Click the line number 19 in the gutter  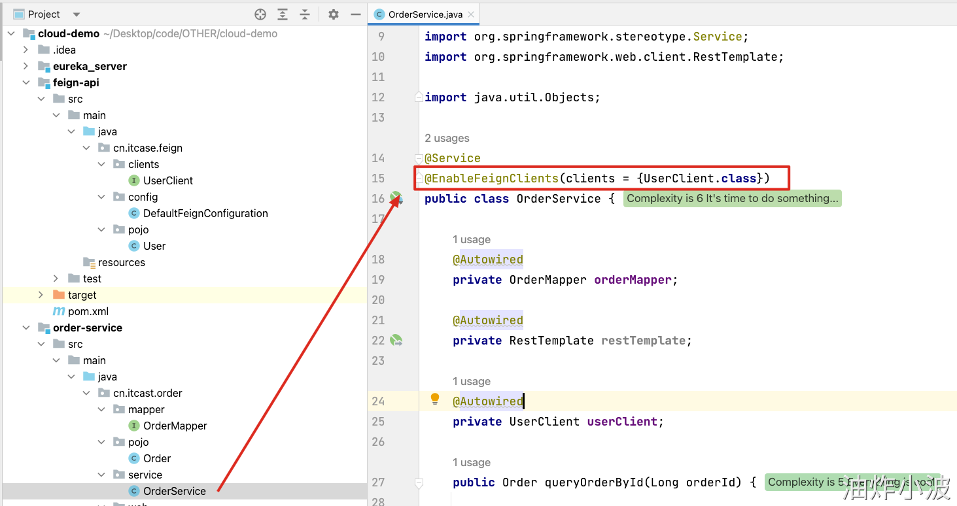pyautogui.click(x=378, y=280)
